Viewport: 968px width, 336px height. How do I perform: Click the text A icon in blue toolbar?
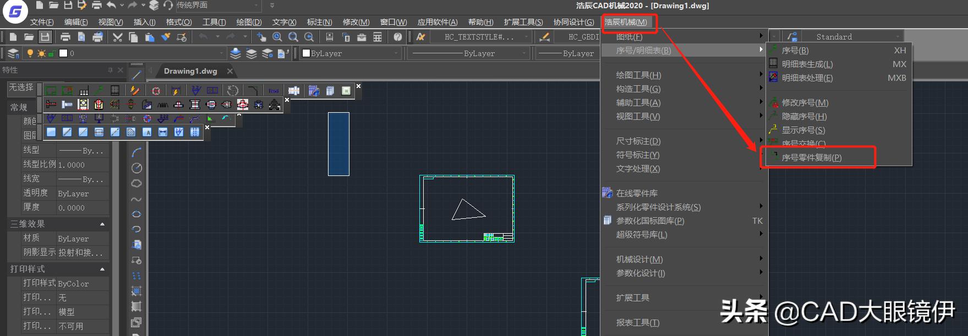[x=147, y=132]
